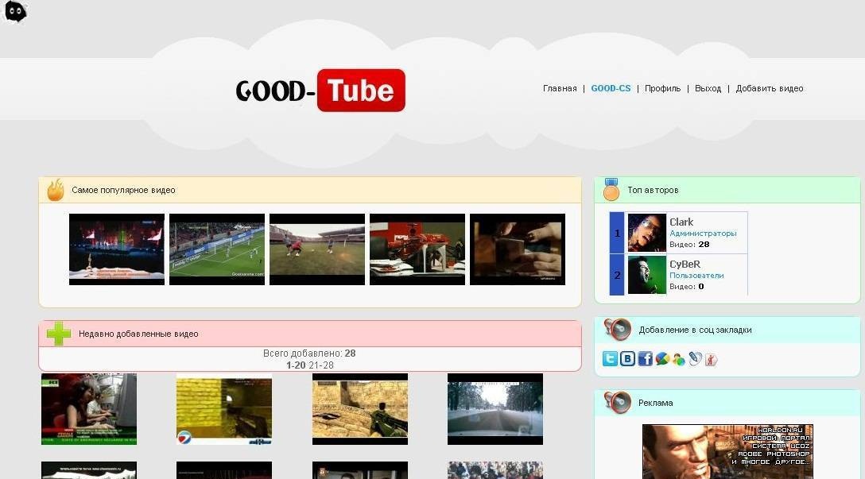This screenshot has height=479, width=865.
Task: Click CyBeR's Видео: 0 count
Action: click(x=686, y=286)
